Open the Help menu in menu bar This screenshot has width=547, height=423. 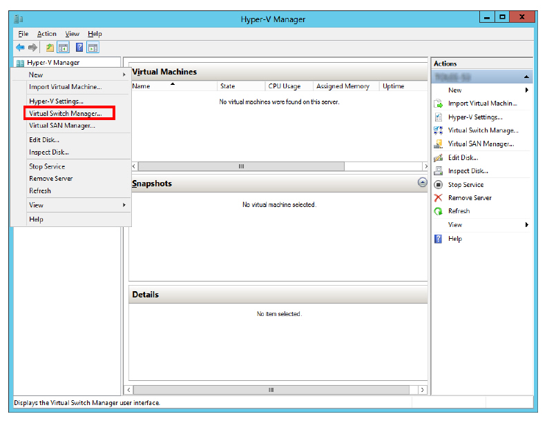coord(95,34)
